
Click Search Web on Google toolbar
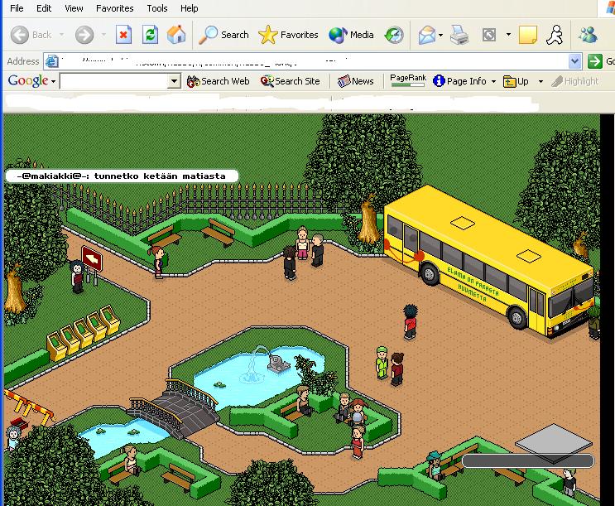point(218,81)
